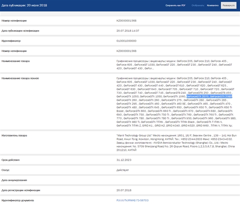Click the 'Сохранить как PDF' link
Image resolution: width=240 pixels, height=204 pixels.
pyautogui.click(x=176, y=5)
